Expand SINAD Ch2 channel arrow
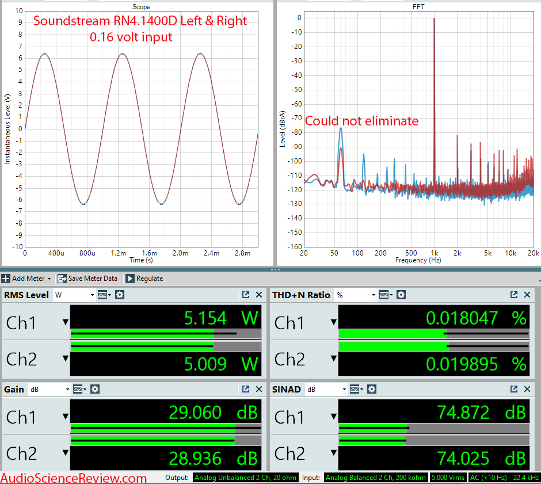Screen dimensions: 541x484 [x=334, y=452]
